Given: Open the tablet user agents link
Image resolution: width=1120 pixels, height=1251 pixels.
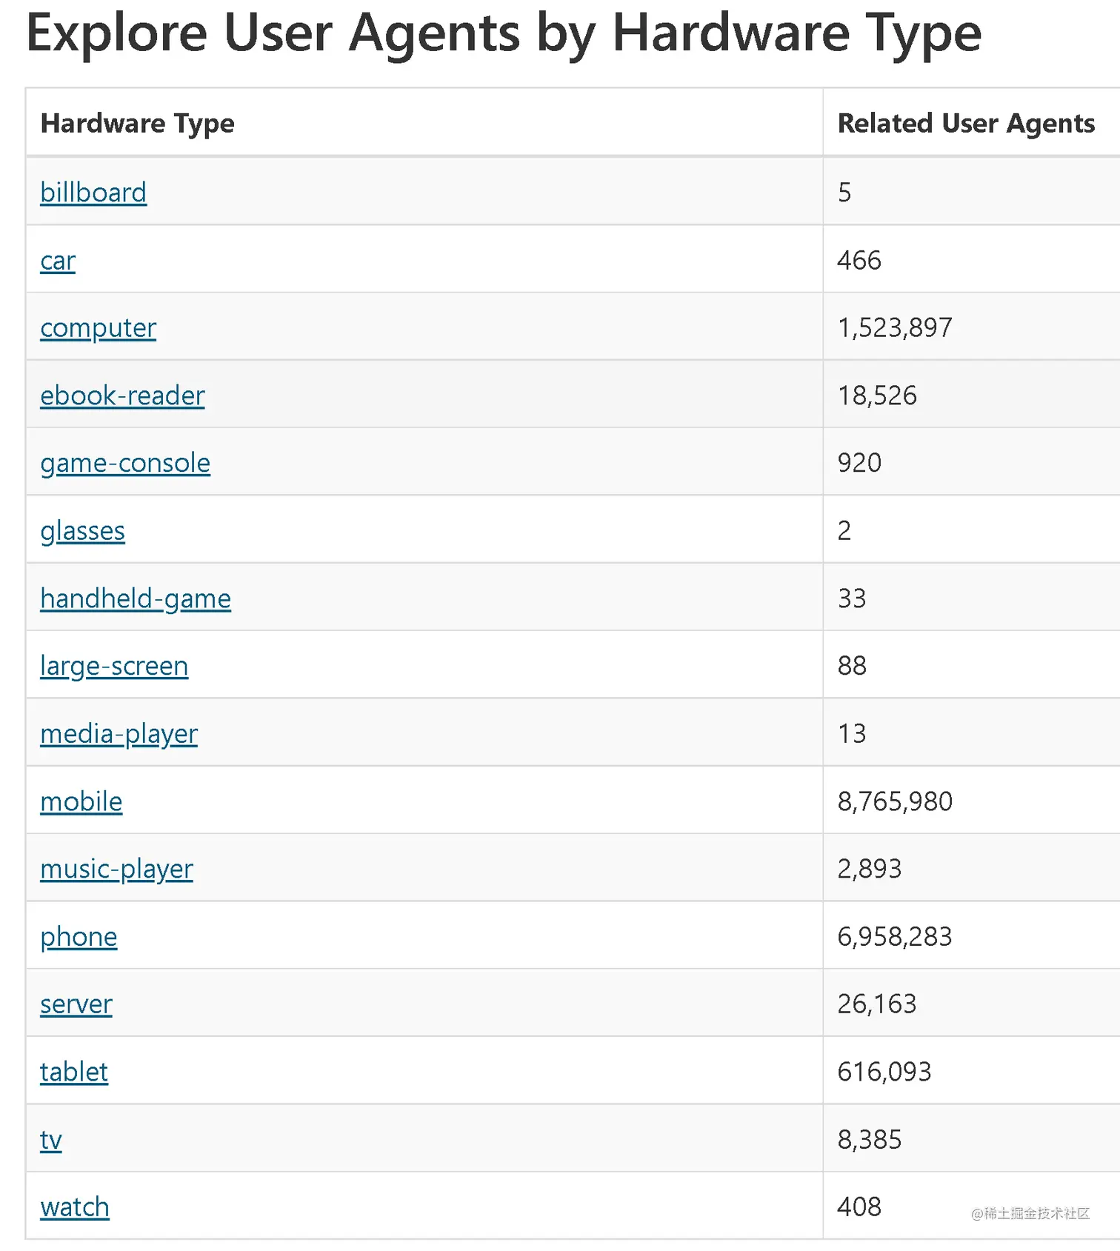Looking at the screenshot, I should 74,1072.
